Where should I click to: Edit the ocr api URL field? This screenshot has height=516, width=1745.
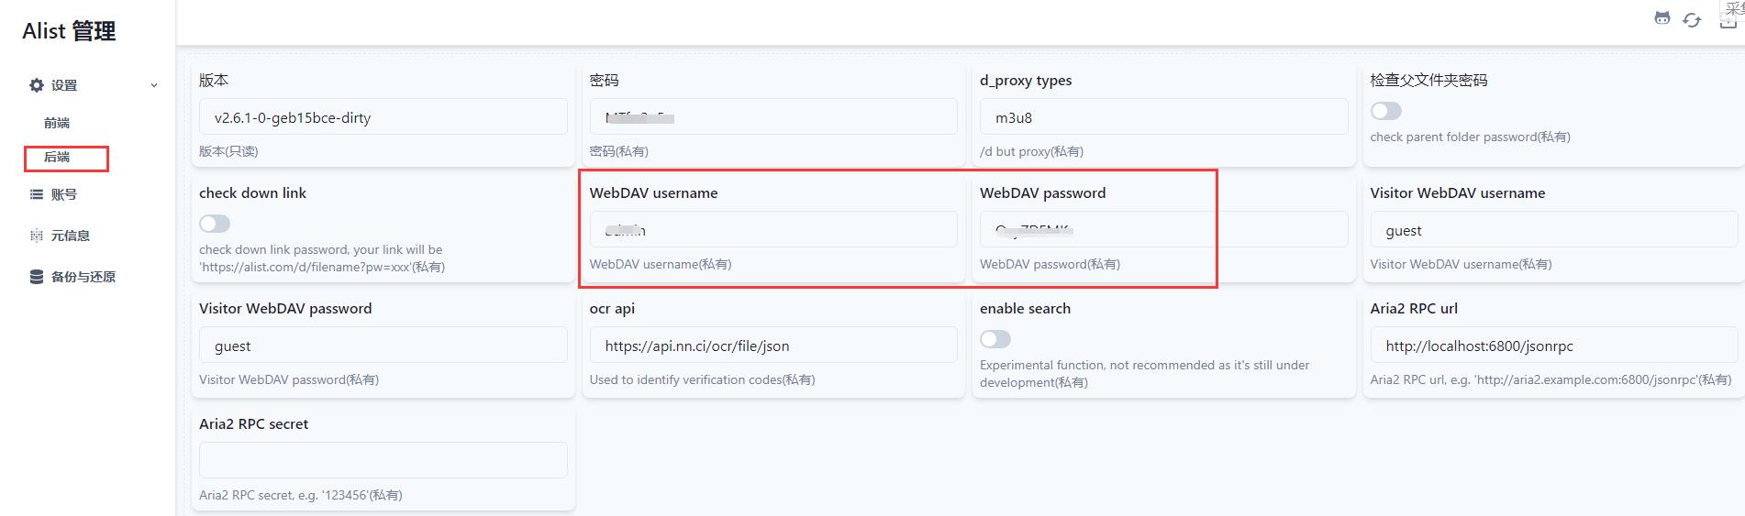click(772, 346)
